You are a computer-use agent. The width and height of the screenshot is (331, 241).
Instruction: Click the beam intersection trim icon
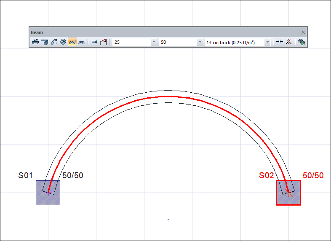(x=289, y=42)
